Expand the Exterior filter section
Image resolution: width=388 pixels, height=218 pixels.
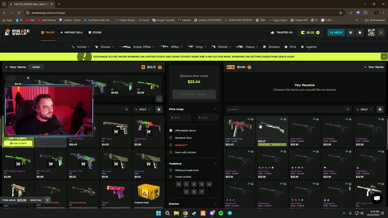pos(216,204)
